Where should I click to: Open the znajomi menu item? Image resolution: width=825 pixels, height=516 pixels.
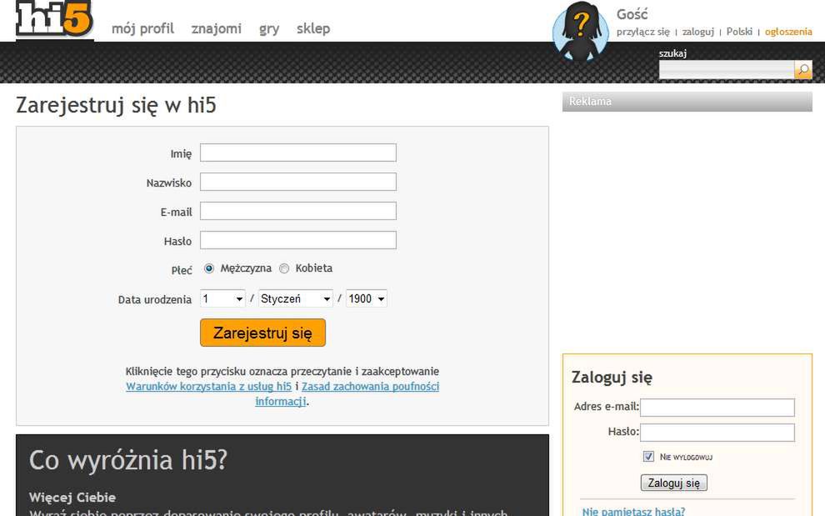click(216, 28)
